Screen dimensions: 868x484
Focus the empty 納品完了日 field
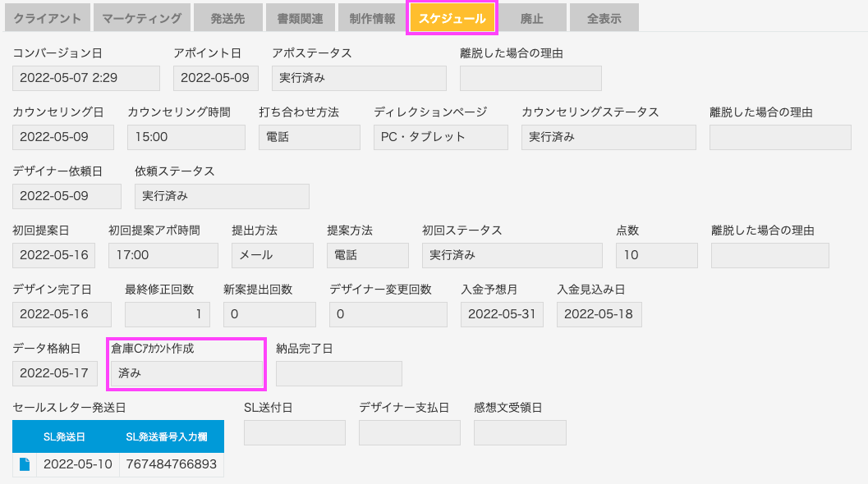coord(339,373)
